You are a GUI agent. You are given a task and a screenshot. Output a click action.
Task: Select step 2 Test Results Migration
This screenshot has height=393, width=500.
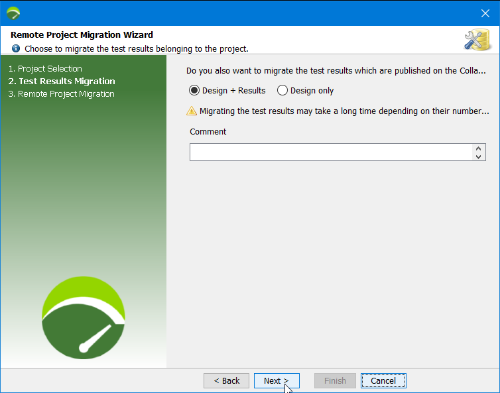[x=62, y=82]
